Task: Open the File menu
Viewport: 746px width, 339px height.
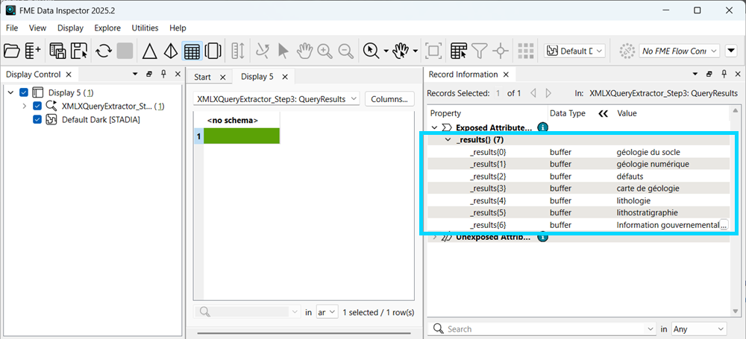Action: click(x=12, y=28)
